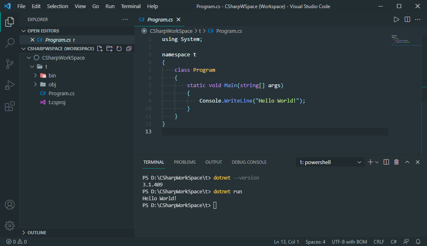This screenshot has width=427, height=246.
Task: Open the Run and Debug view
Action: pos(9,85)
